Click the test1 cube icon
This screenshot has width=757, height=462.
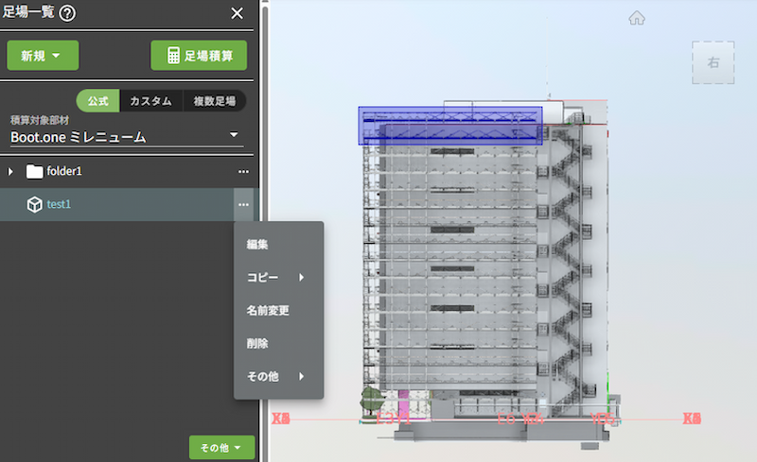click(x=34, y=204)
